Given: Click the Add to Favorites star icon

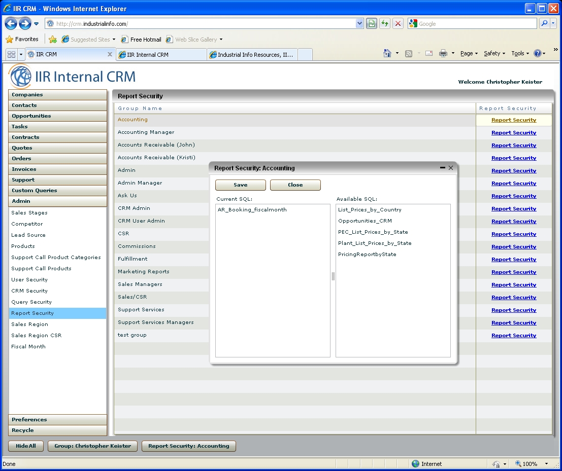Looking at the screenshot, I should coord(53,40).
